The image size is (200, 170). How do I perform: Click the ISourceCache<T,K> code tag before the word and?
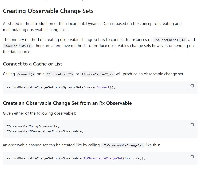(170, 40)
